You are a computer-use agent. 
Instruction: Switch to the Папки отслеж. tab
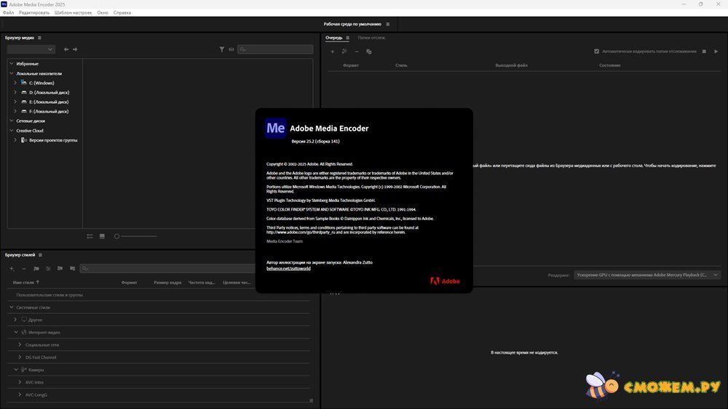(x=371, y=38)
